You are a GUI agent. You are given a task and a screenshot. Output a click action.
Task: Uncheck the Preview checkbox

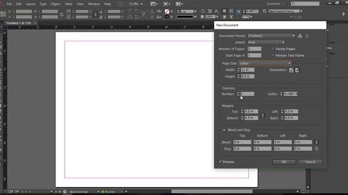click(x=220, y=161)
